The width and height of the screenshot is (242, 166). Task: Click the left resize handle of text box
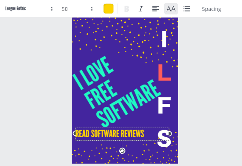pos(74,133)
